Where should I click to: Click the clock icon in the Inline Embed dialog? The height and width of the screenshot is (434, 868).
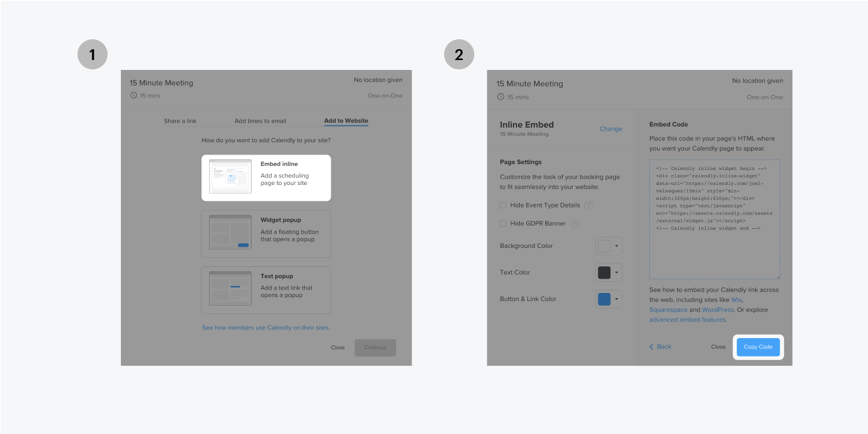point(500,97)
